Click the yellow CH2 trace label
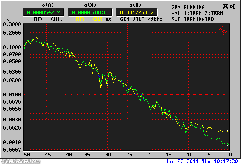 pyautogui.click(x=98, y=19)
